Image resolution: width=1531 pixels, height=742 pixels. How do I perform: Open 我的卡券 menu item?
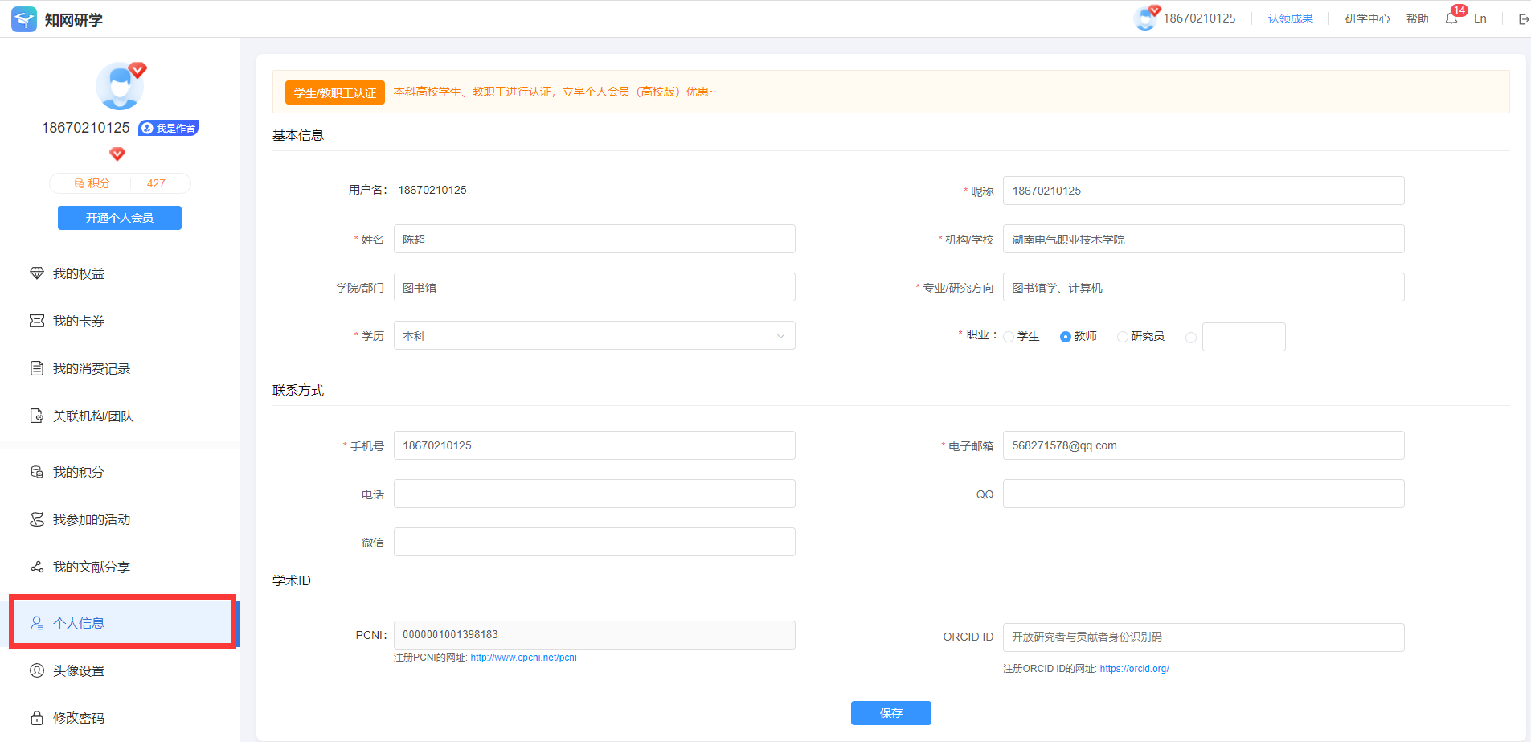point(79,321)
